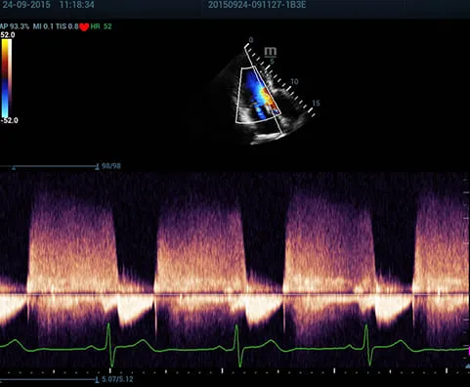Click the 52.0 upper velocity scale label

click(7, 35)
